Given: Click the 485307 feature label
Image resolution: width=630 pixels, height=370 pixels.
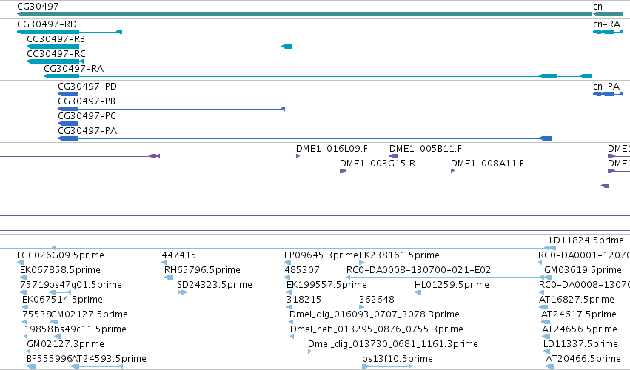Looking at the screenshot, I should click(x=302, y=270).
